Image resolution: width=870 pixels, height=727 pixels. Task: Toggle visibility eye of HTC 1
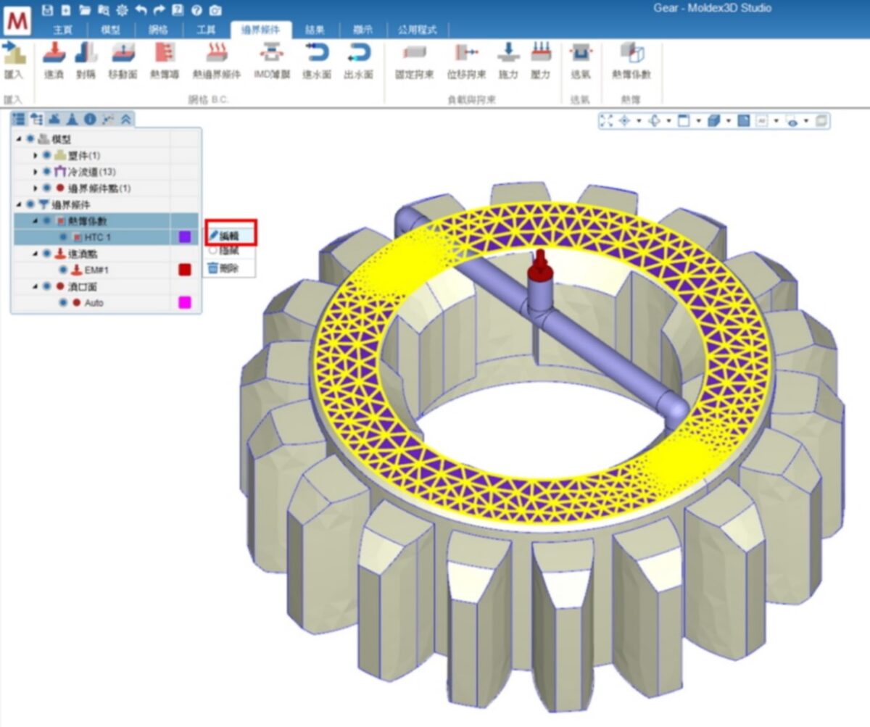[63, 237]
